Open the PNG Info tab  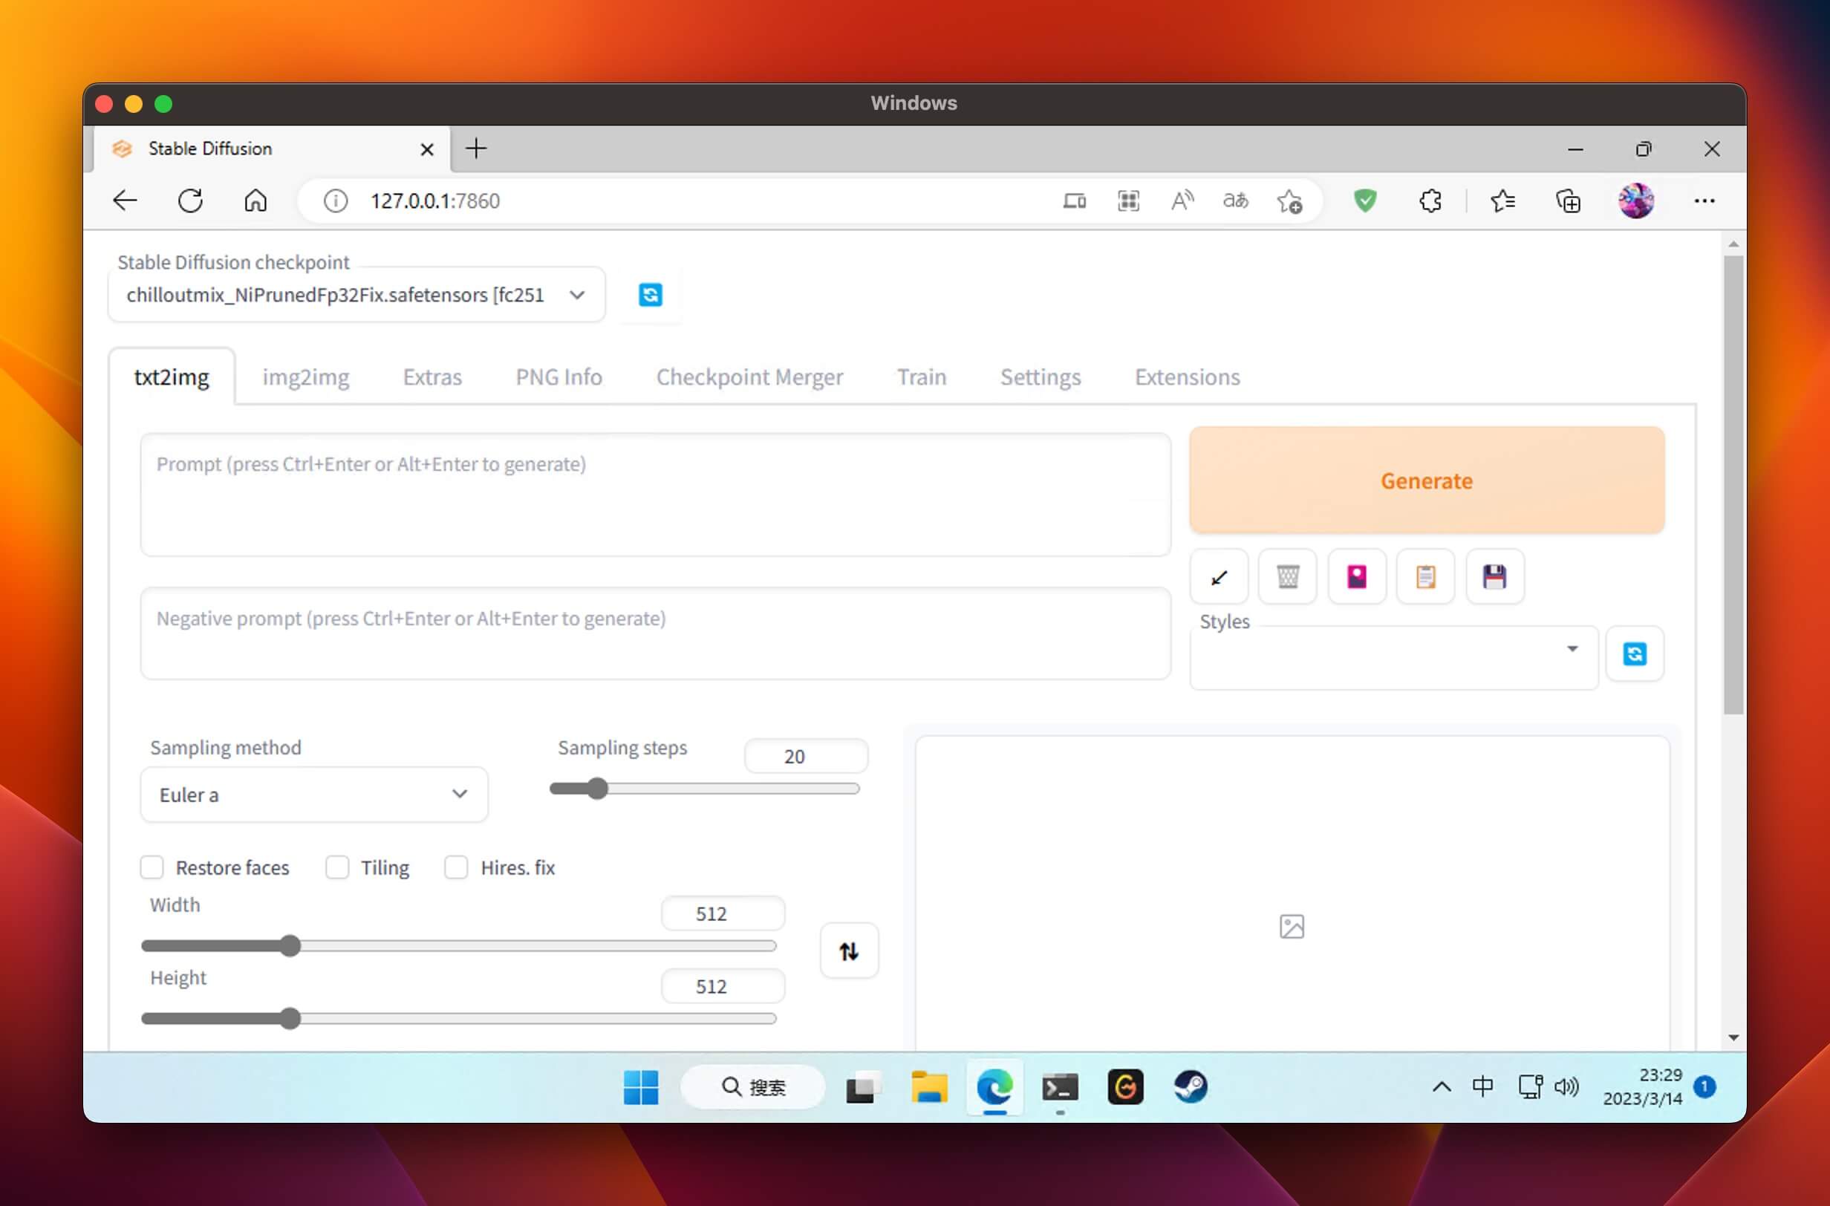pyautogui.click(x=559, y=377)
